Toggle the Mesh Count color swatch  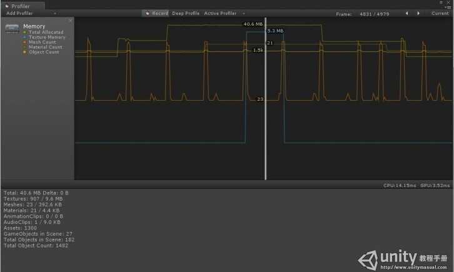(x=24, y=43)
